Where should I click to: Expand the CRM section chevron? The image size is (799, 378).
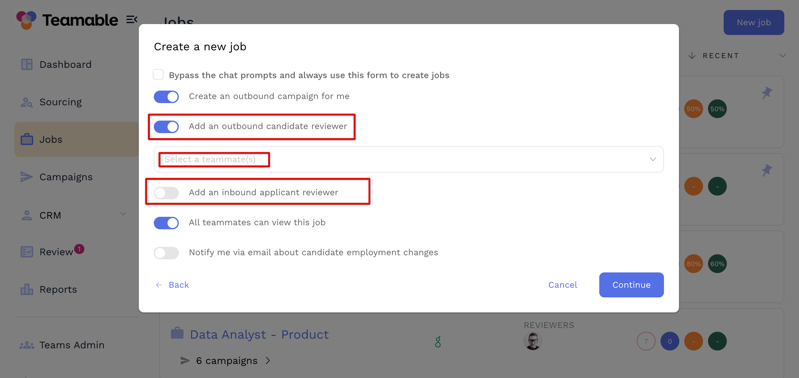pos(123,214)
